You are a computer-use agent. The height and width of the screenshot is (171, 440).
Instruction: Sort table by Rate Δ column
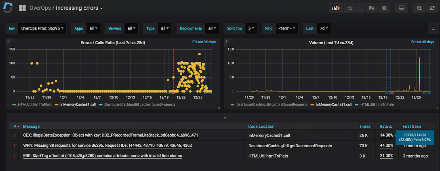pos(385,127)
